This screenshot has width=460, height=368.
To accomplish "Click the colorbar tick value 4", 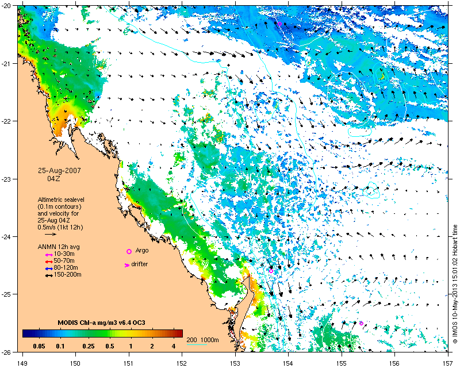I will click(174, 346).
